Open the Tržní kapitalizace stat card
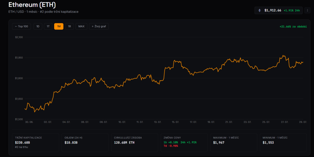Viewport: 314px width, 157px height. [x=36, y=142]
